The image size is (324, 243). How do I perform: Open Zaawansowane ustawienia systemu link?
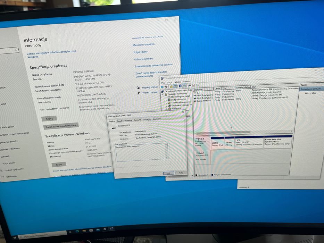coord(153,65)
